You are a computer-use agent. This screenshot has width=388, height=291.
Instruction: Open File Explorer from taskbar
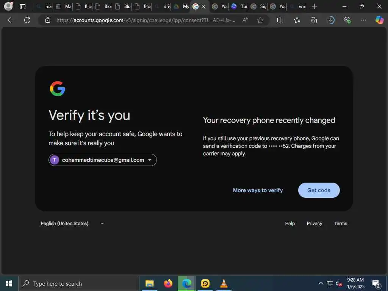pos(149,283)
